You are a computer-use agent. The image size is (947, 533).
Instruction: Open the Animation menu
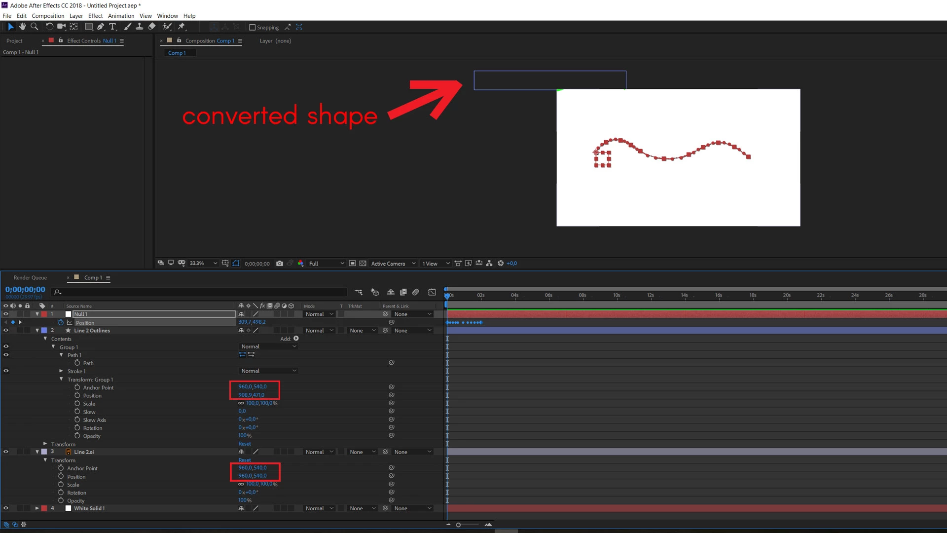[x=121, y=16]
